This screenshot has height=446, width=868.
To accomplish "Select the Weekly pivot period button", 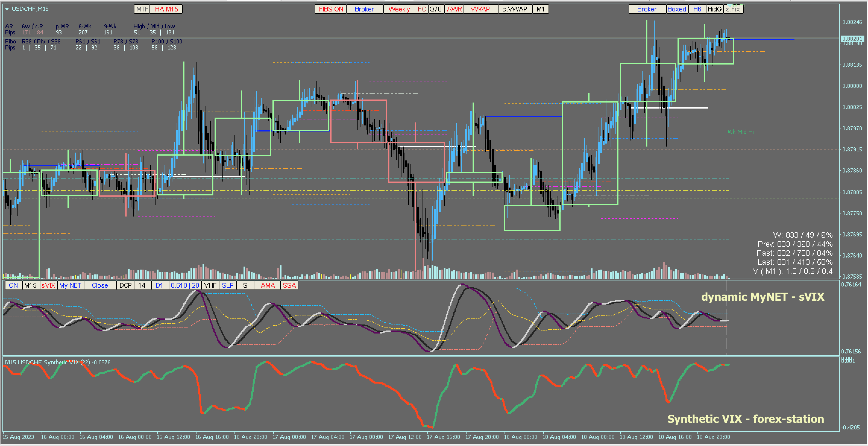I will pyautogui.click(x=399, y=9).
